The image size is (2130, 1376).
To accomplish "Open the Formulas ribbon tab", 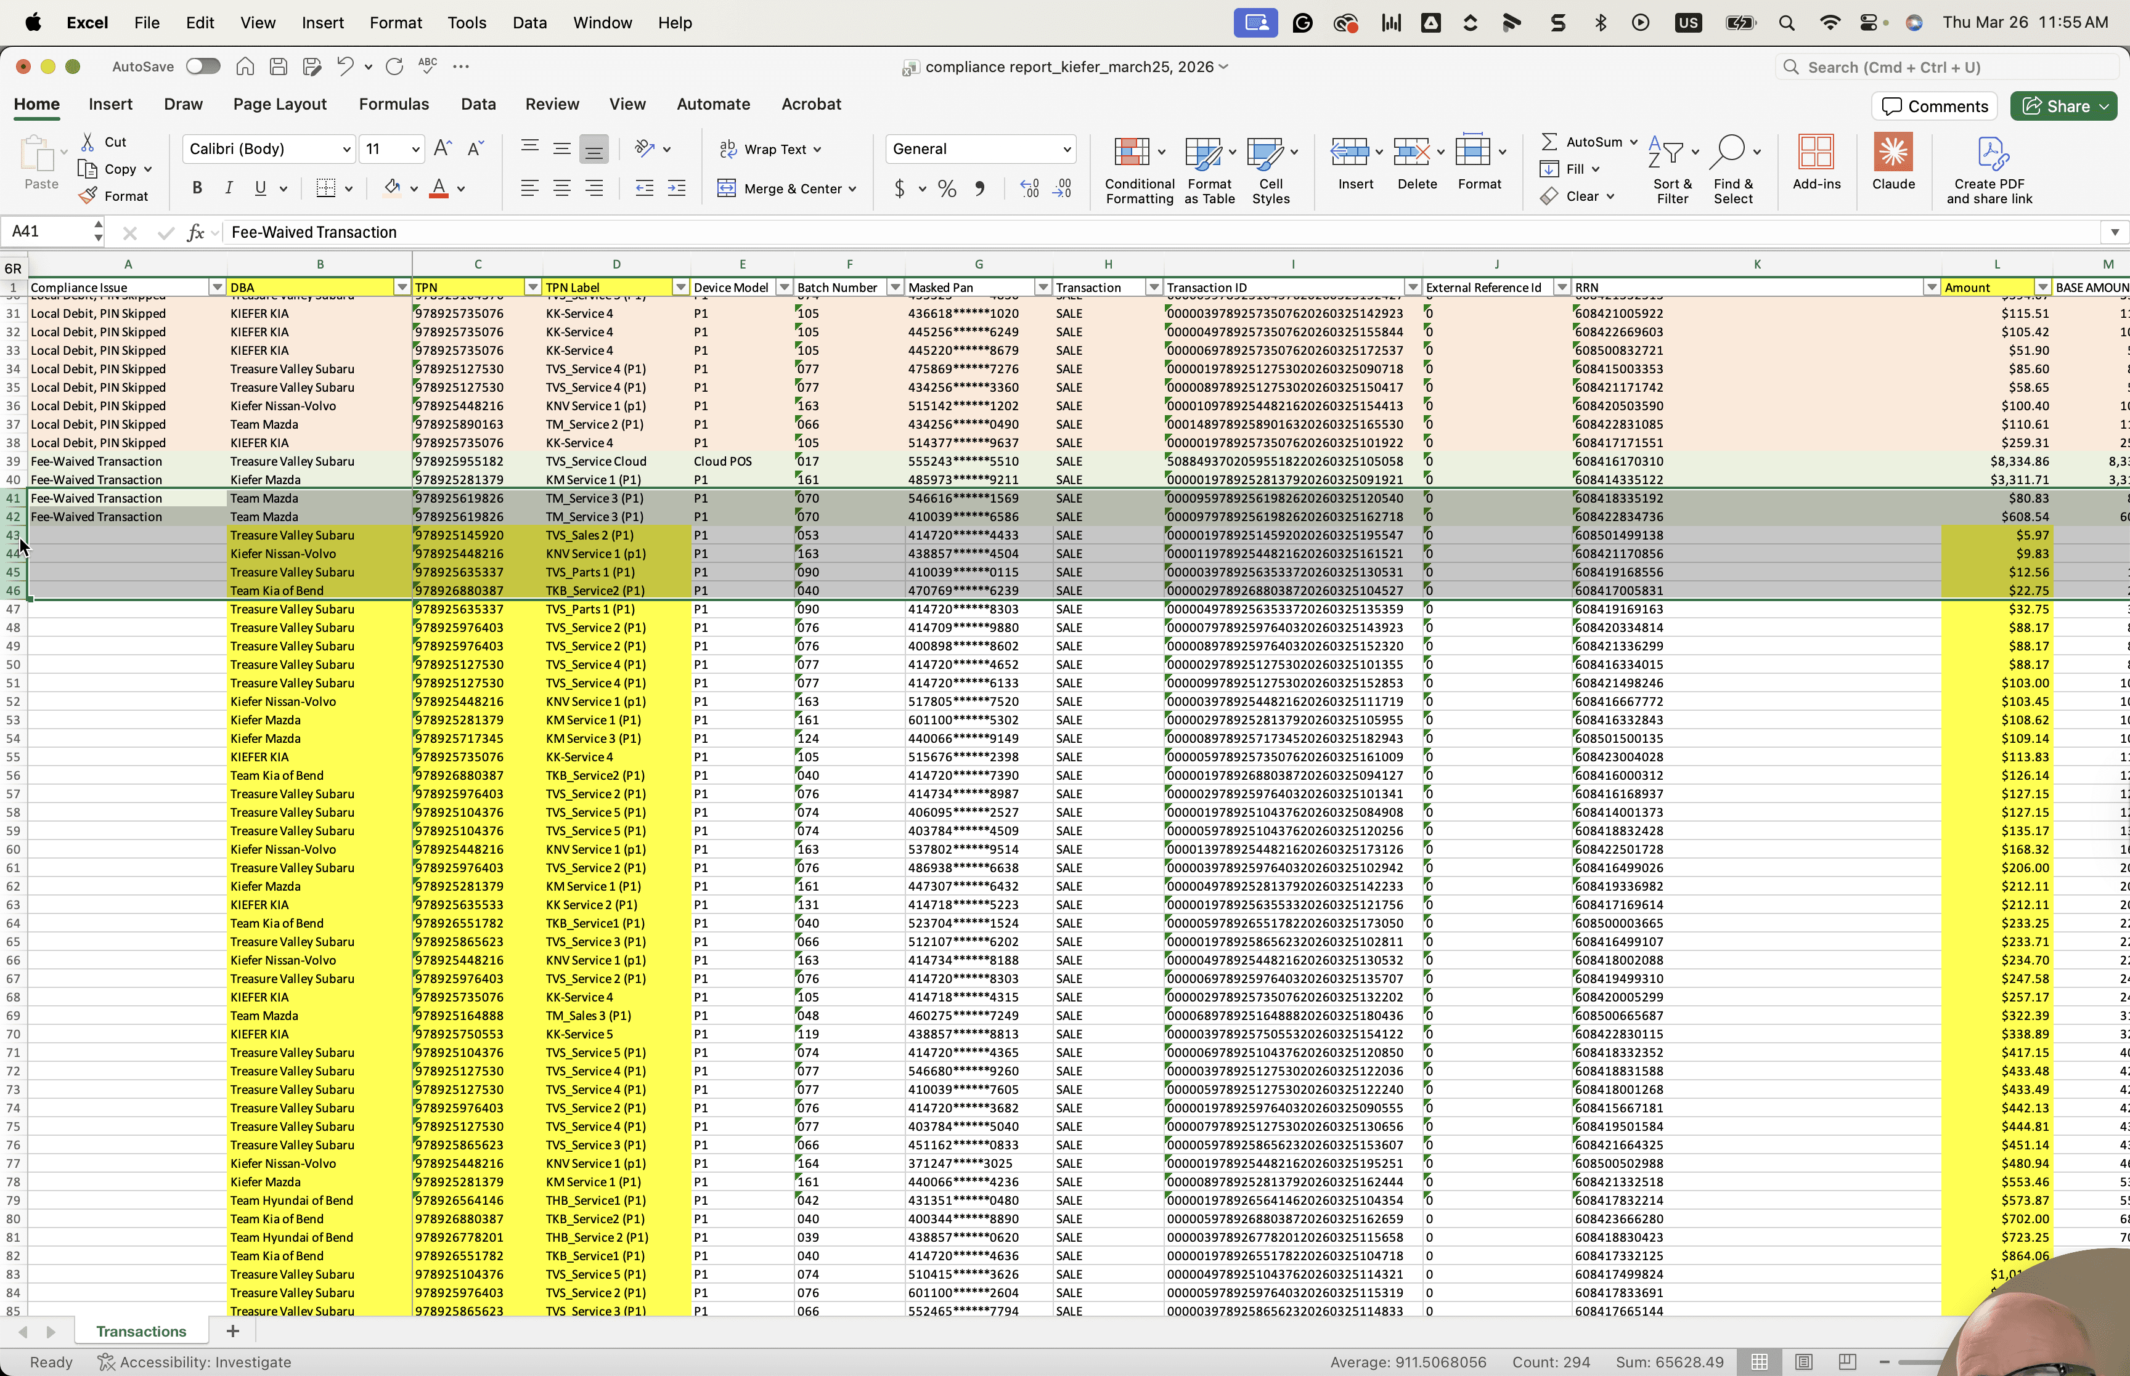I will tap(393, 103).
